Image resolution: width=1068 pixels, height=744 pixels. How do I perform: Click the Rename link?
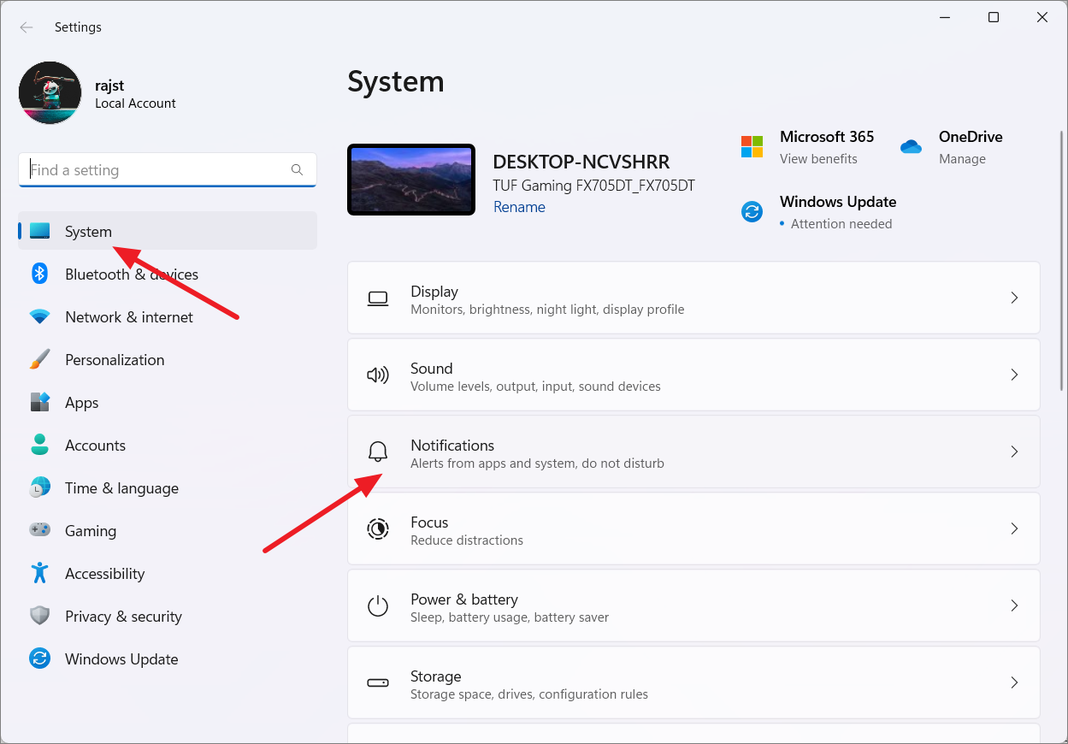point(519,207)
